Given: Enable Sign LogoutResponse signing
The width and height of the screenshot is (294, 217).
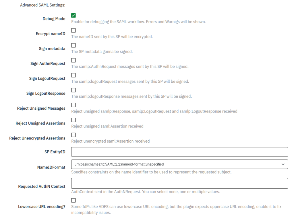Looking at the screenshot, I should [x=73, y=90].
